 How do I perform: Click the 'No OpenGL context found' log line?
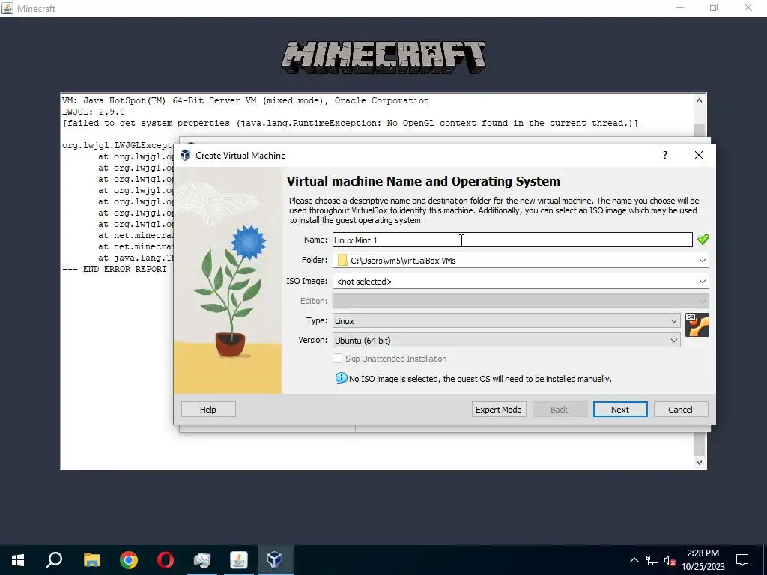(x=351, y=123)
